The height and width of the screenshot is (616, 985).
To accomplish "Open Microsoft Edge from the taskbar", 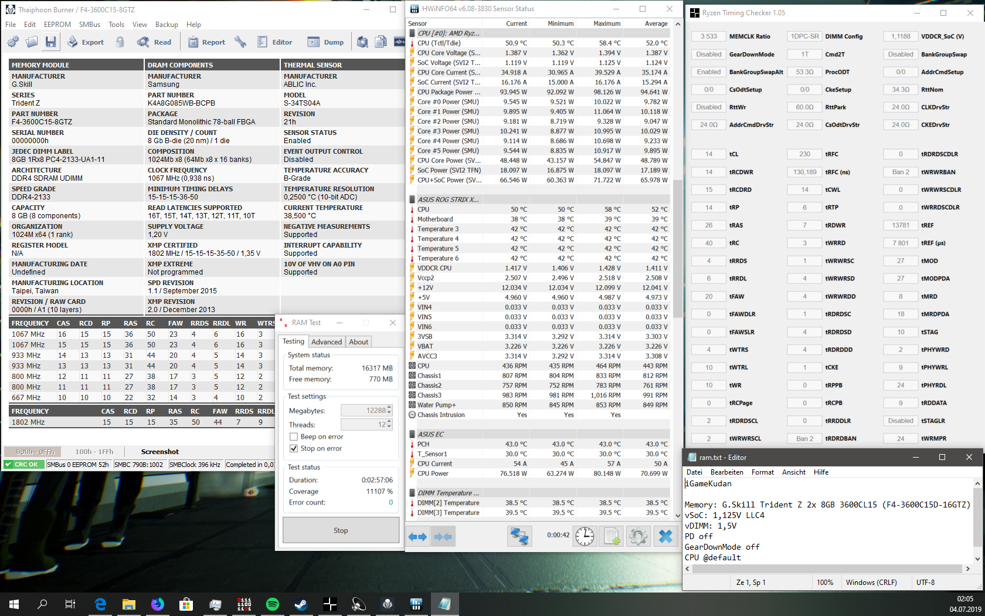I will click(x=100, y=604).
